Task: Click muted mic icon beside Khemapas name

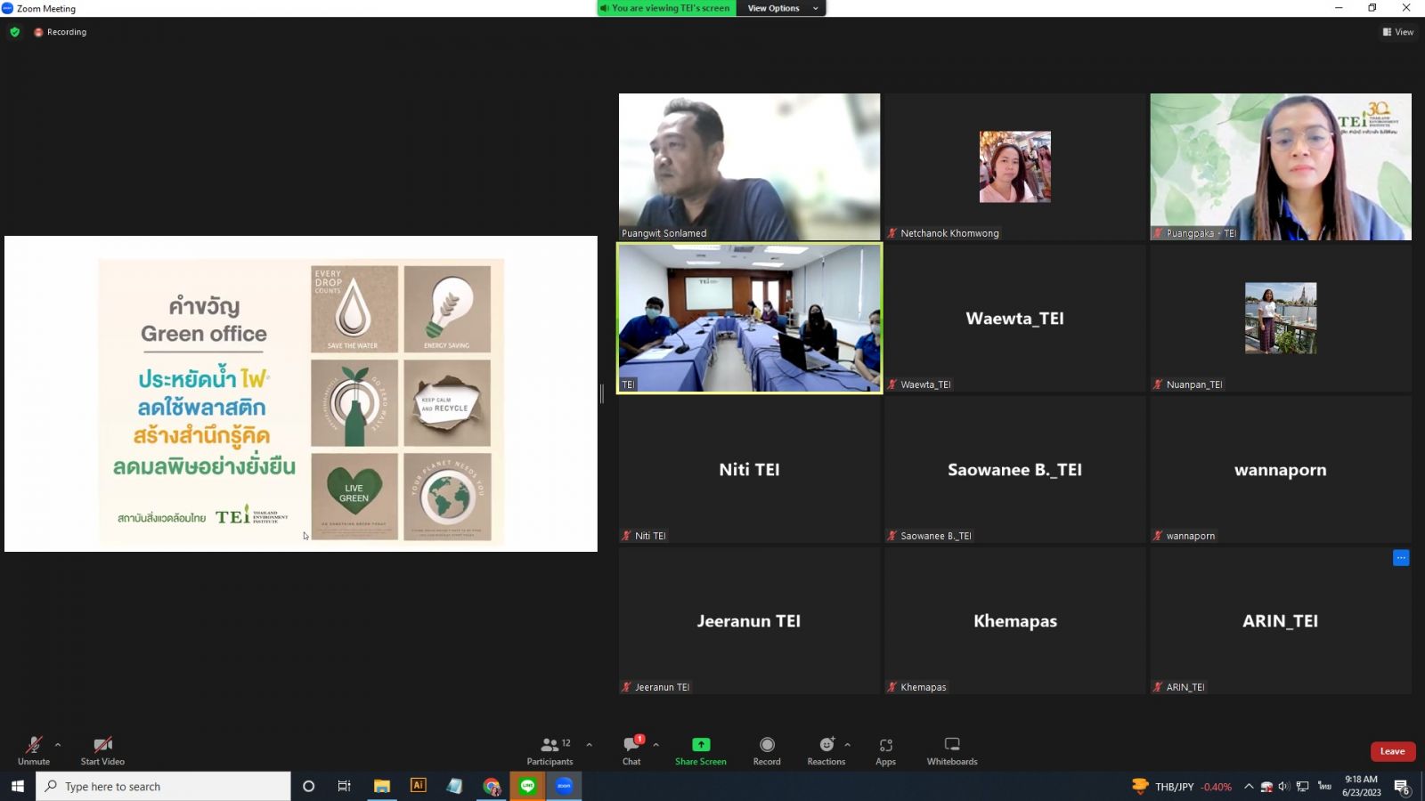Action: [892, 687]
